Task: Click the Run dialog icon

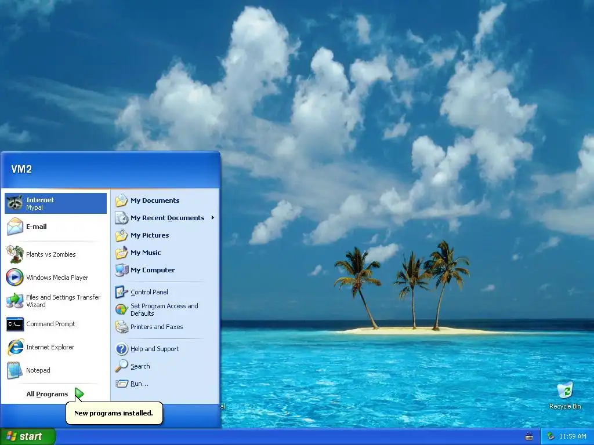Action: click(122, 384)
